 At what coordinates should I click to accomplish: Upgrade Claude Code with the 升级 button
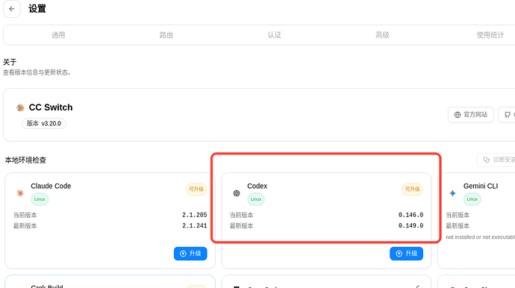coord(190,254)
